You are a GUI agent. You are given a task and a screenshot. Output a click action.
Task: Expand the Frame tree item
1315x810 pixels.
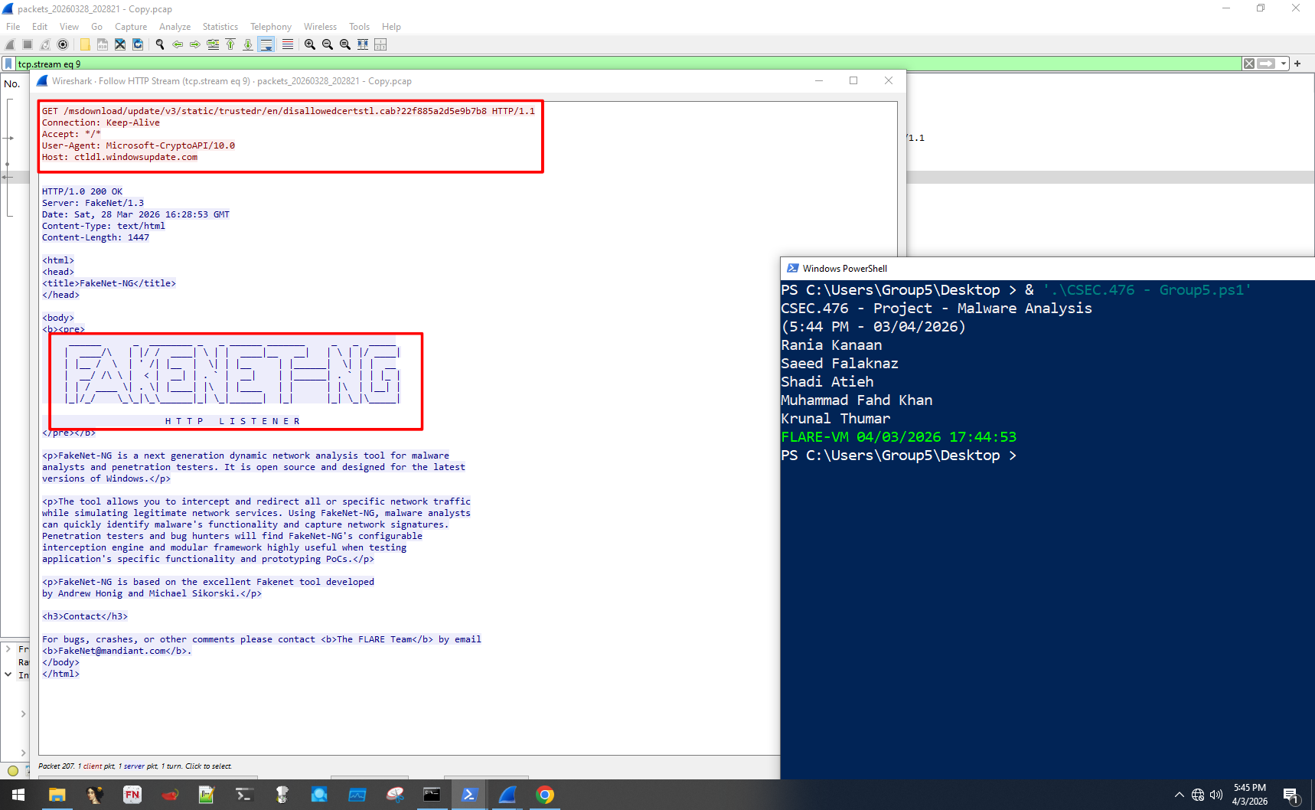pos(8,648)
